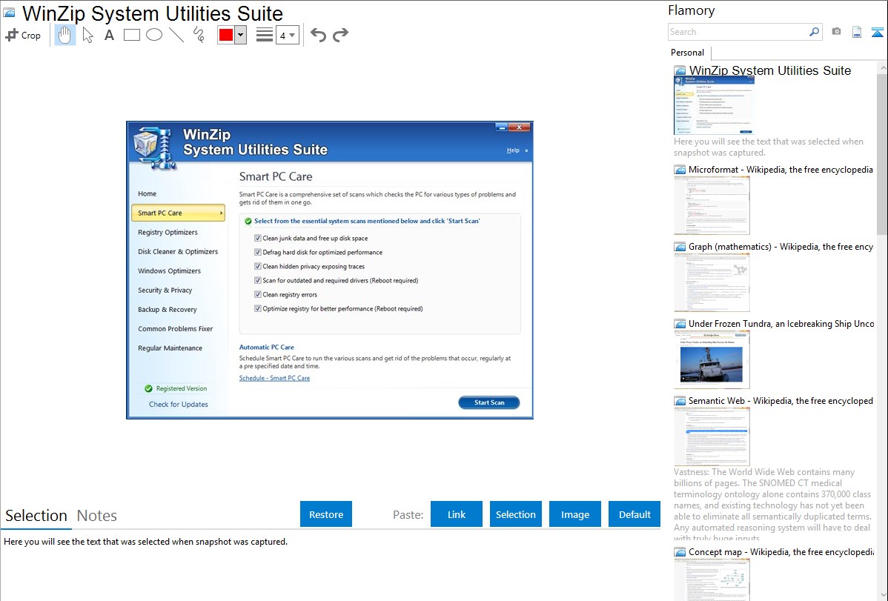This screenshot has width=888, height=601.
Task: Switch to the Notes tab
Action: tap(97, 516)
